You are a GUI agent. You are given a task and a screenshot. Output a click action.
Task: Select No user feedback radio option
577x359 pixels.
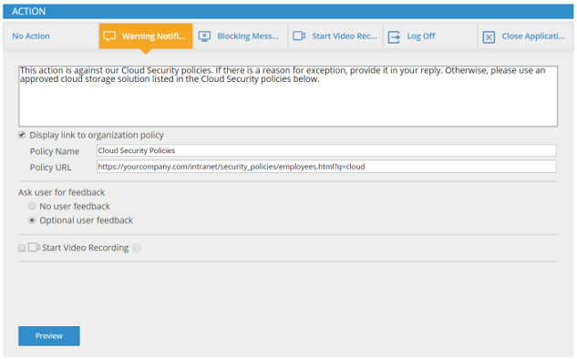point(32,206)
